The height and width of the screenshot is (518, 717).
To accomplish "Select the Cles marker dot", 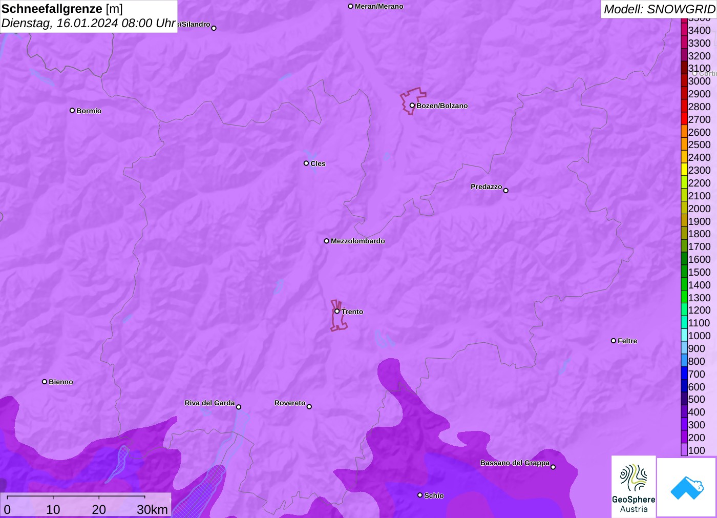I will (306, 163).
